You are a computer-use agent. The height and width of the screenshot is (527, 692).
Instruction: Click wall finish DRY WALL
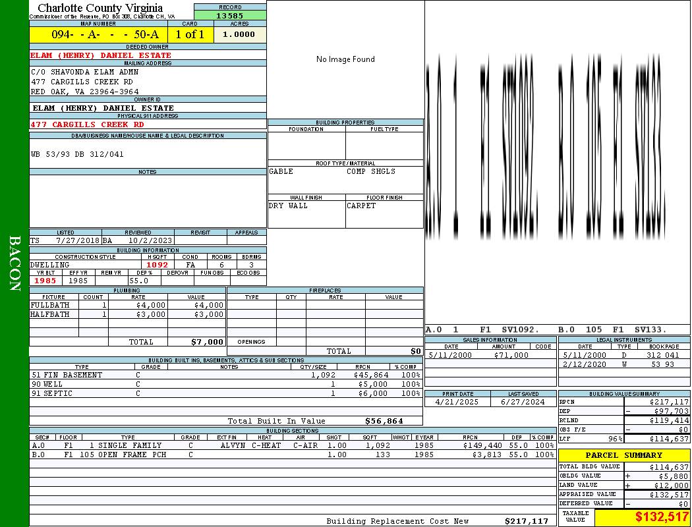pyautogui.click(x=288, y=206)
